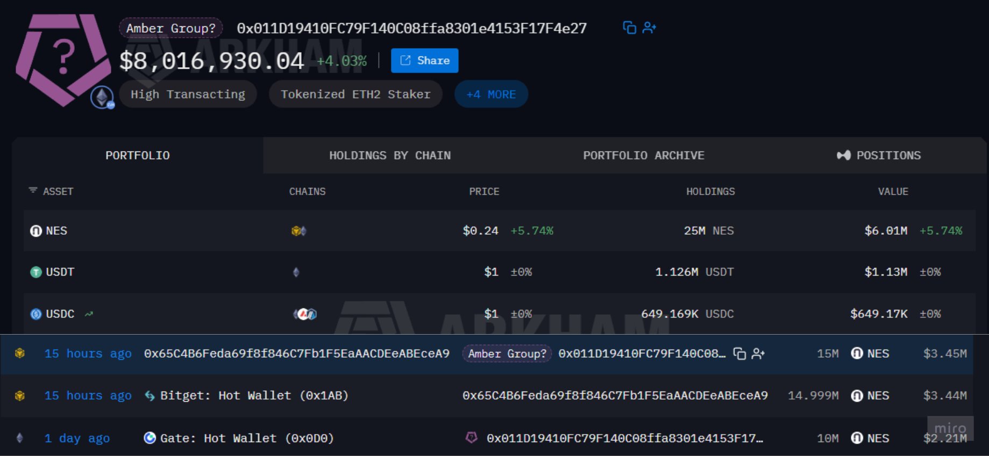Click the 14.999M amount in Bitget transfer
989x456 pixels.
(813, 396)
